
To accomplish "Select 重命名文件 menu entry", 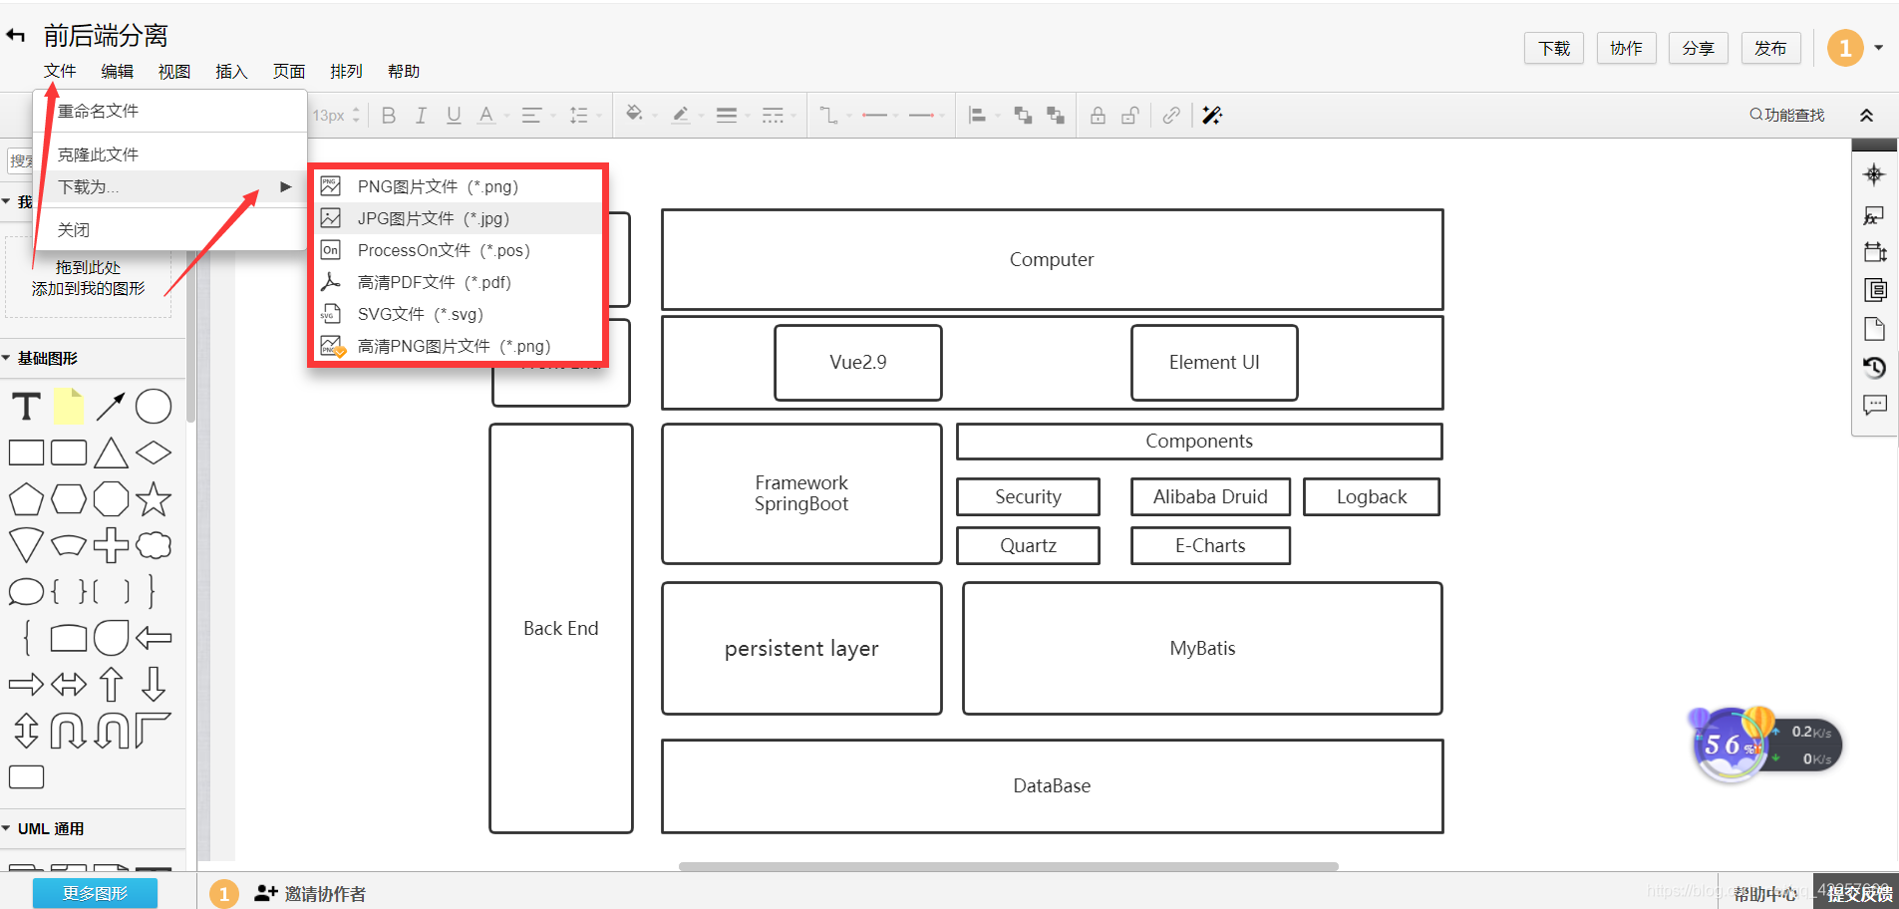I will tap(170, 111).
